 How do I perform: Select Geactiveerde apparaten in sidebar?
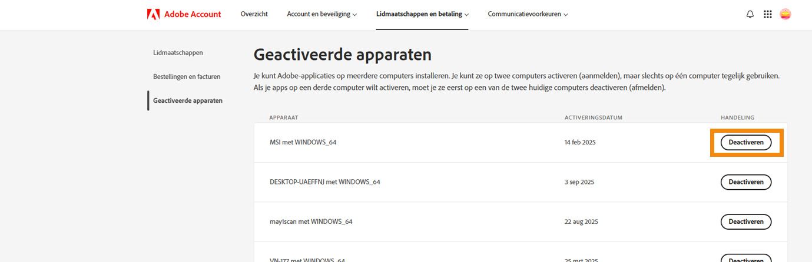(188, 100)
